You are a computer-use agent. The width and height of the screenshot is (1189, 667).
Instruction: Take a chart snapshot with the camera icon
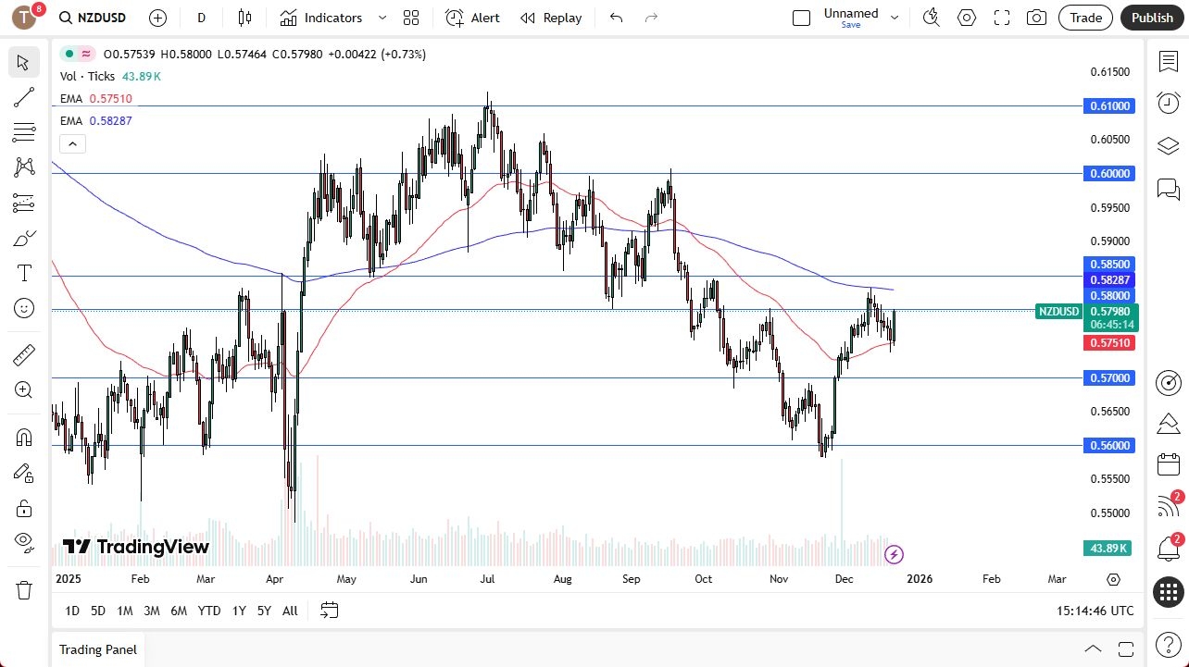coord(1036,18)
